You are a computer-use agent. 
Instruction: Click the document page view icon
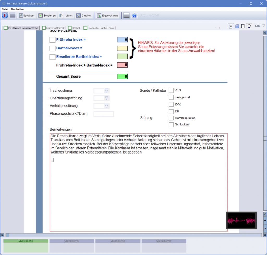point(231,26)
